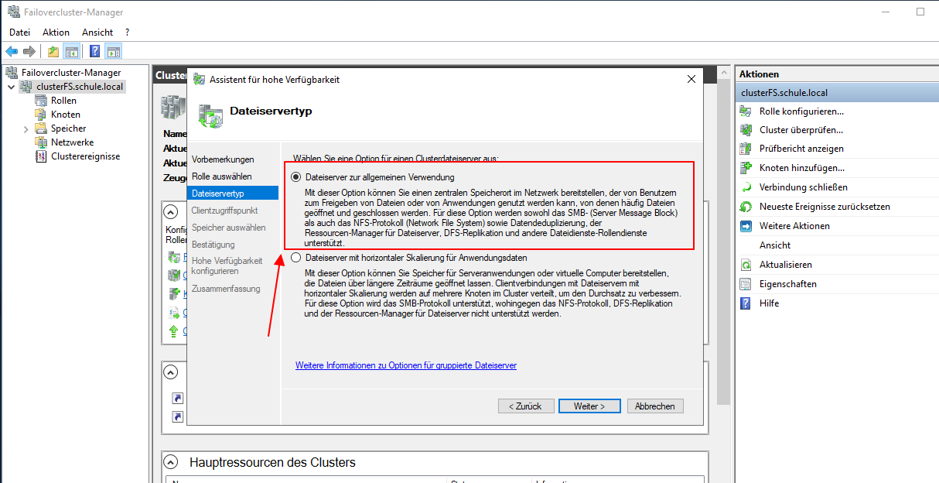Collapse the clusterFS.schule.local tree node
Viewport: 939px width, 483px height.
click(x=11, y=86)
